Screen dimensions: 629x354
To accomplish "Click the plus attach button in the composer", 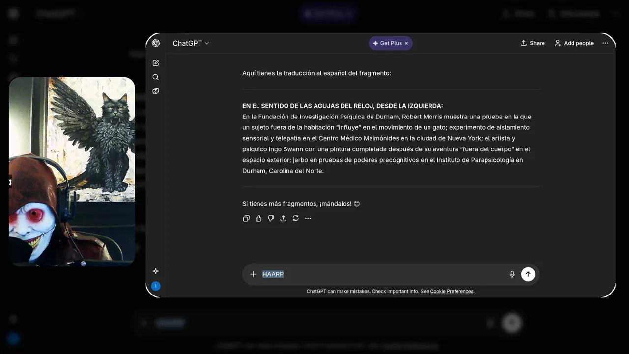I will [x=253, y=274].
